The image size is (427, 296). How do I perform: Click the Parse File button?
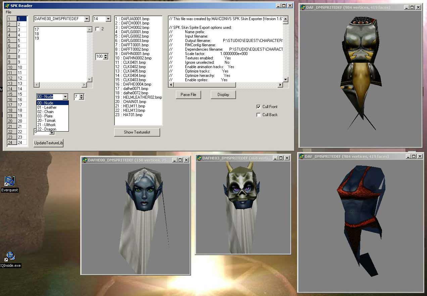tap(188, 95)
